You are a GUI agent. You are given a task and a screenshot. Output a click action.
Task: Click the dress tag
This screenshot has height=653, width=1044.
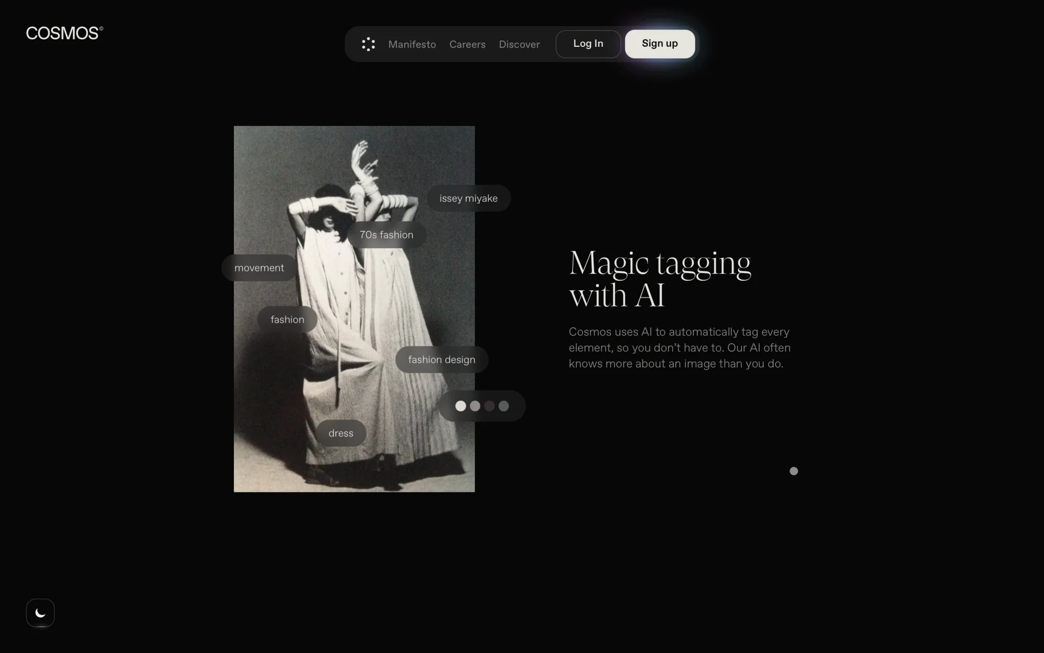click(x=341, y=433)
